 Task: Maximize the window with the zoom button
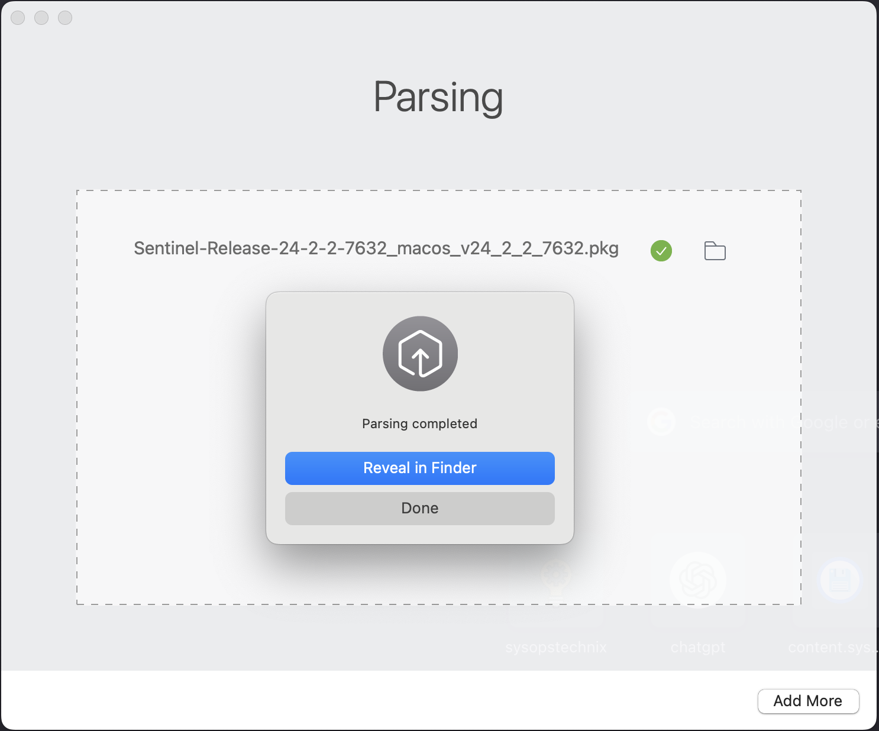click(65, 18)
